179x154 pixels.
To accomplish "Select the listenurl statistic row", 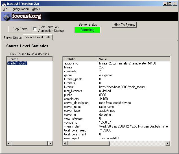I will point(116,87).
